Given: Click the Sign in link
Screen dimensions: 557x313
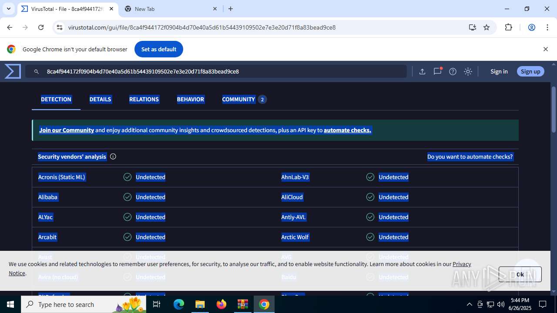Looking at the screenshot, I should 499,71.
